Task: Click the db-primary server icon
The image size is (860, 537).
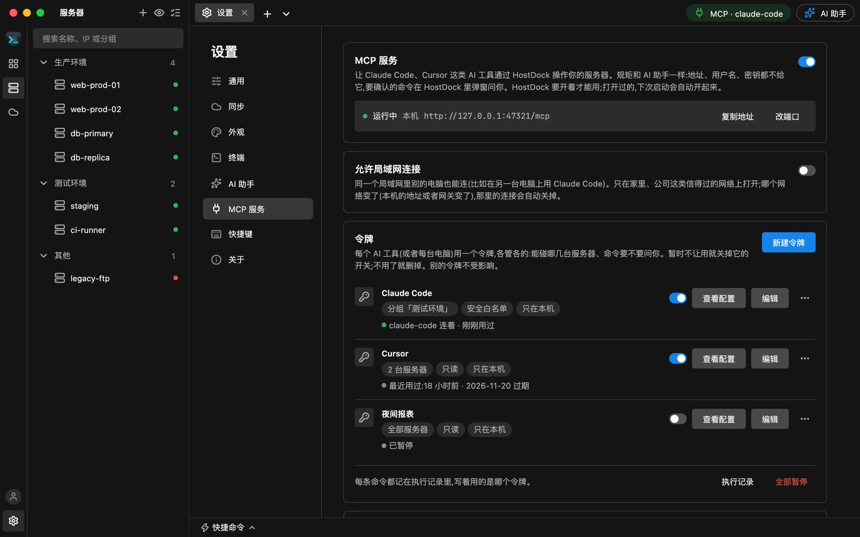Action: coord(60,133)
